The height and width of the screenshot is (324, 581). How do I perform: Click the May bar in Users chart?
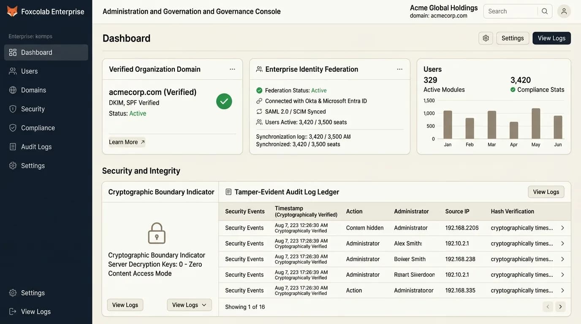tap(536, 124)
